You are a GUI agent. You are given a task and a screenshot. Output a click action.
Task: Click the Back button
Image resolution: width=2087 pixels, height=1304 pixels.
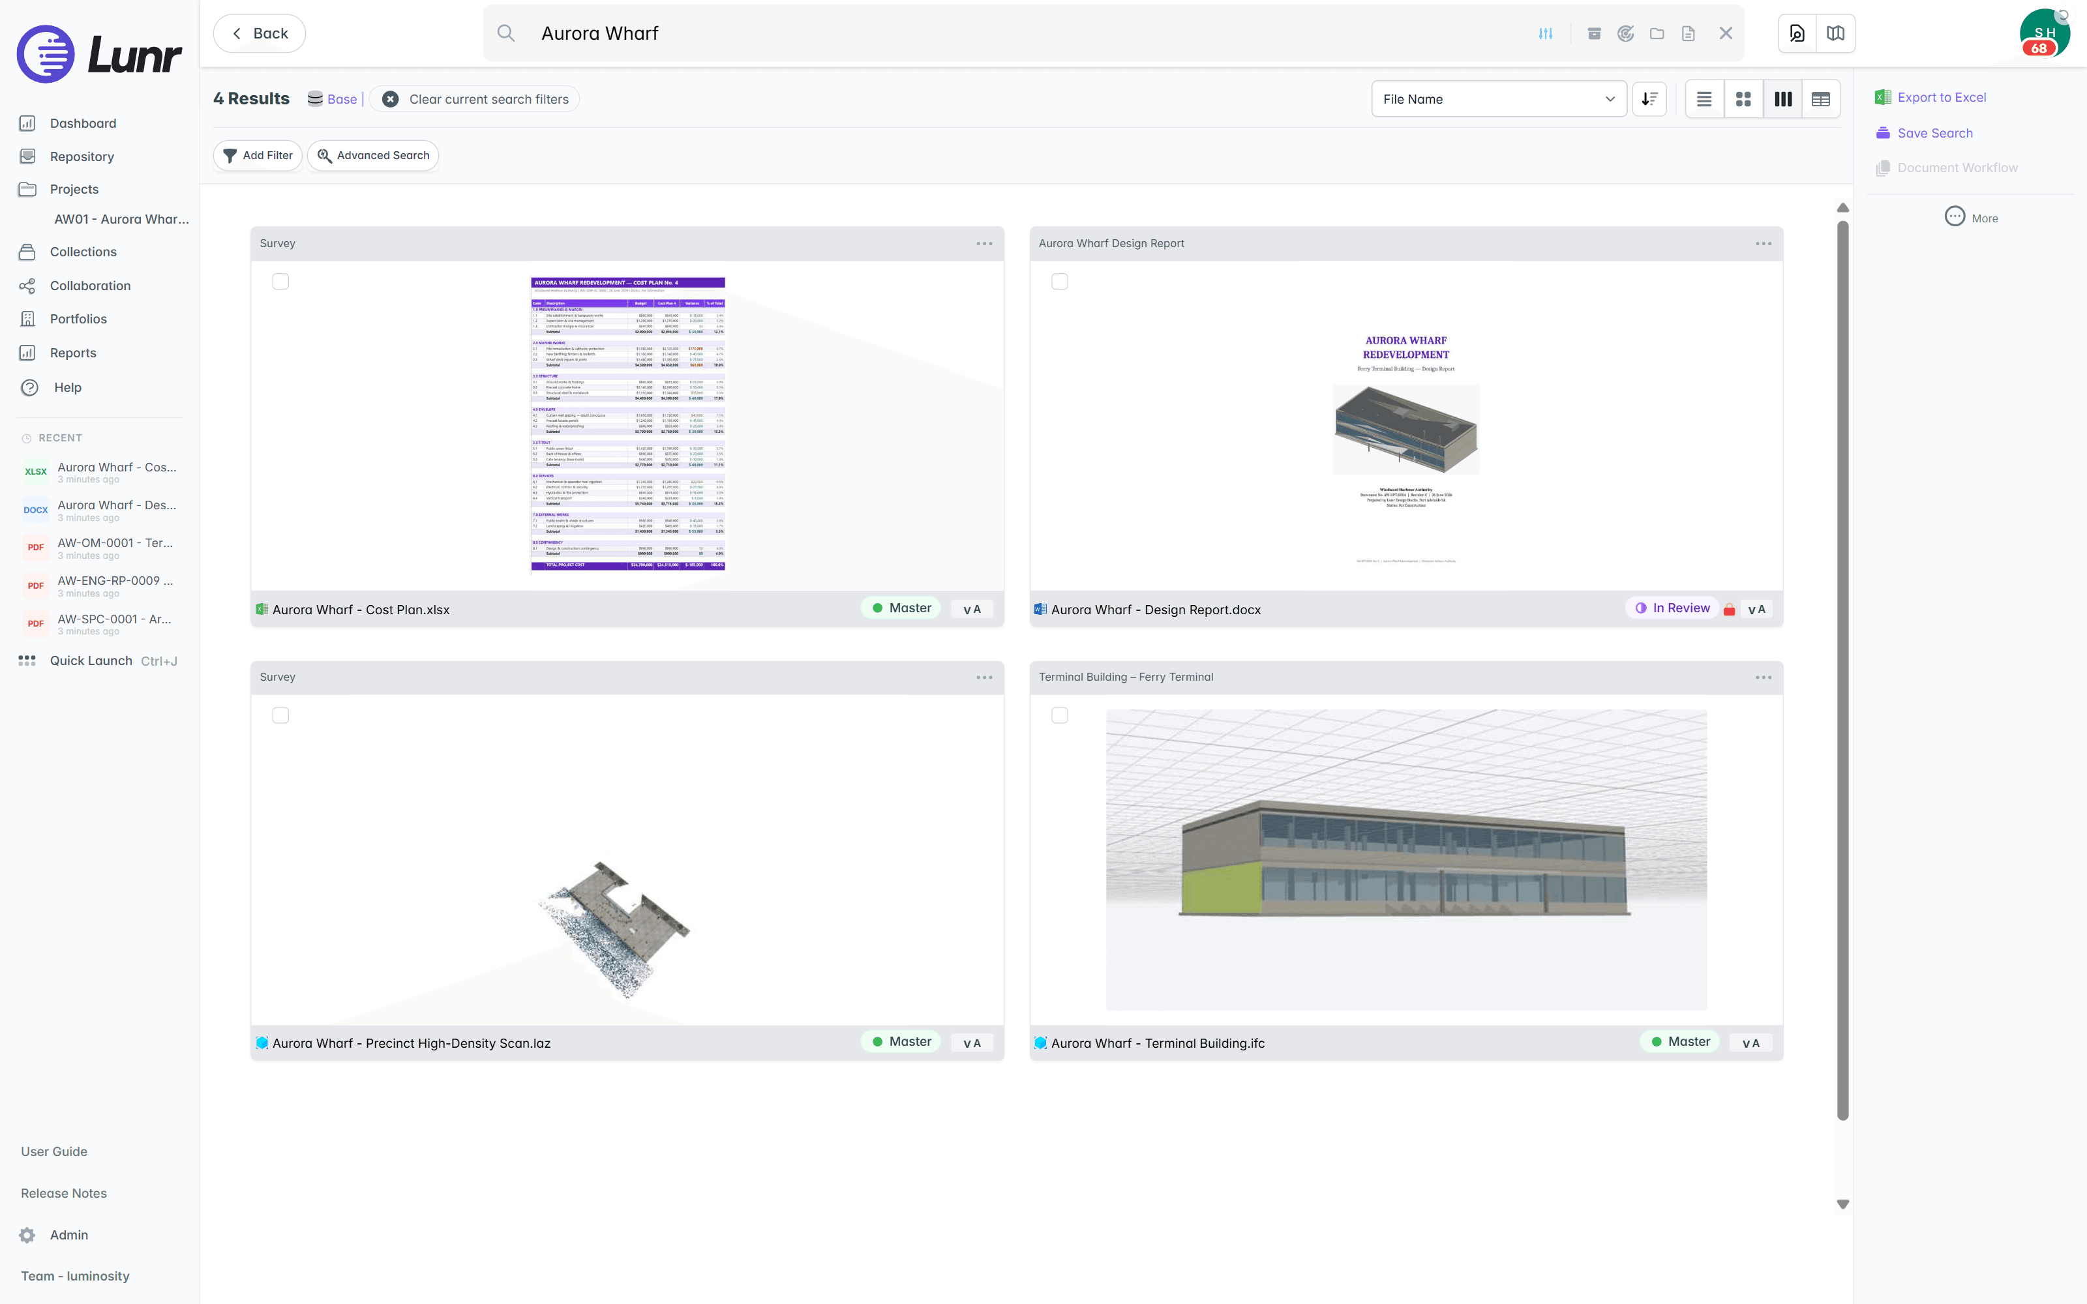260,34
